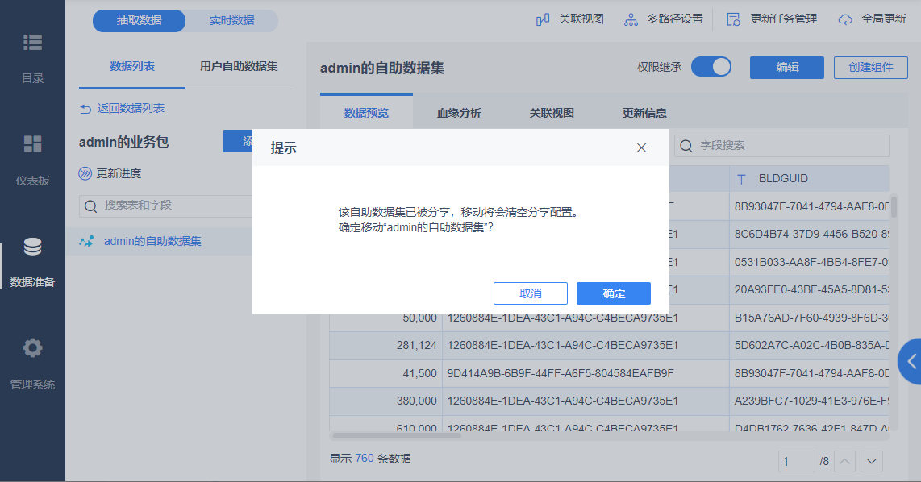The height and width of the screenshot is (482, 921).
Task: Open the 更新信息 tab
Action: coord(644,113)
